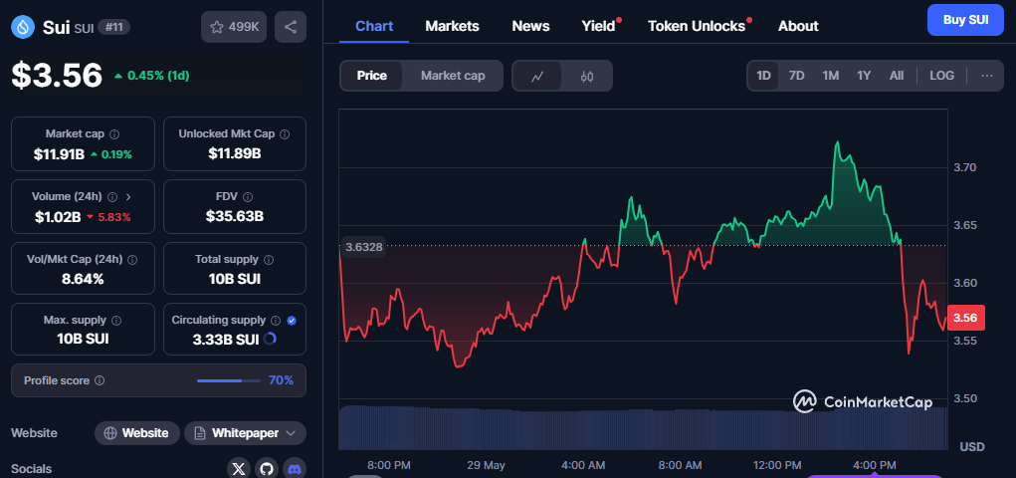The width and height of the screenshot is (1016, 478).
Task: Select the Price toggle
Action: pyautogui.click(x=372, y=76)
